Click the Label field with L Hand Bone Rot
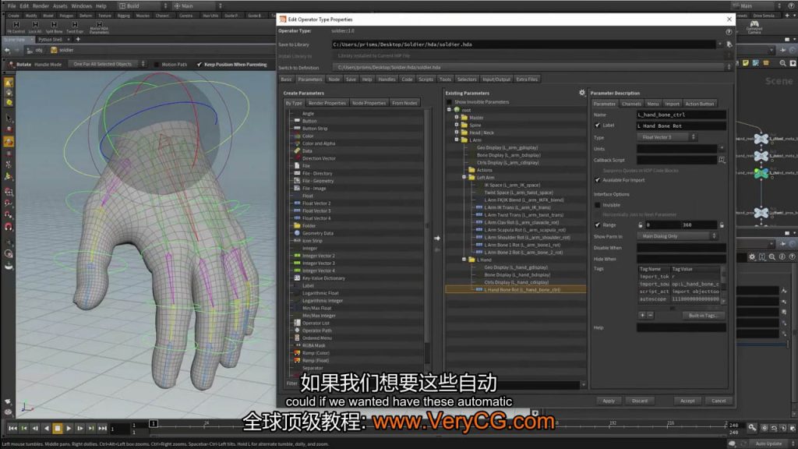This screenshot has width=798, height=449. (x=681, y=126)
